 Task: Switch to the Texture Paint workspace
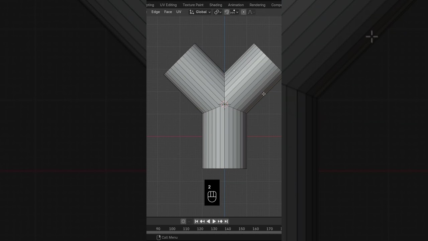tap(193, 5)
